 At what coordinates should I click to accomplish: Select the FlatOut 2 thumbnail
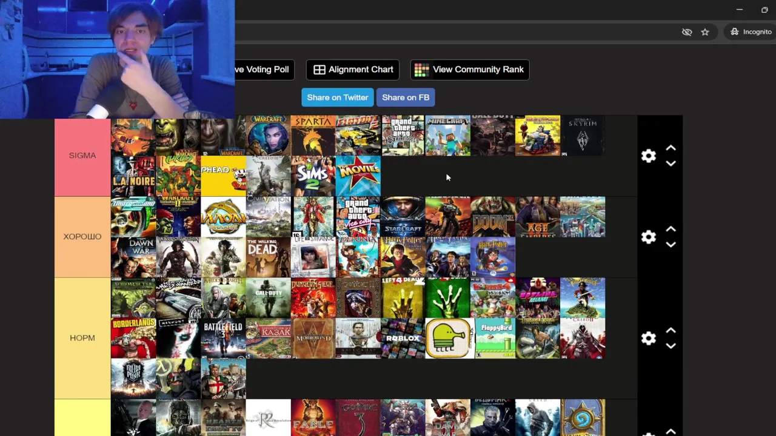[x=358, y=136]
